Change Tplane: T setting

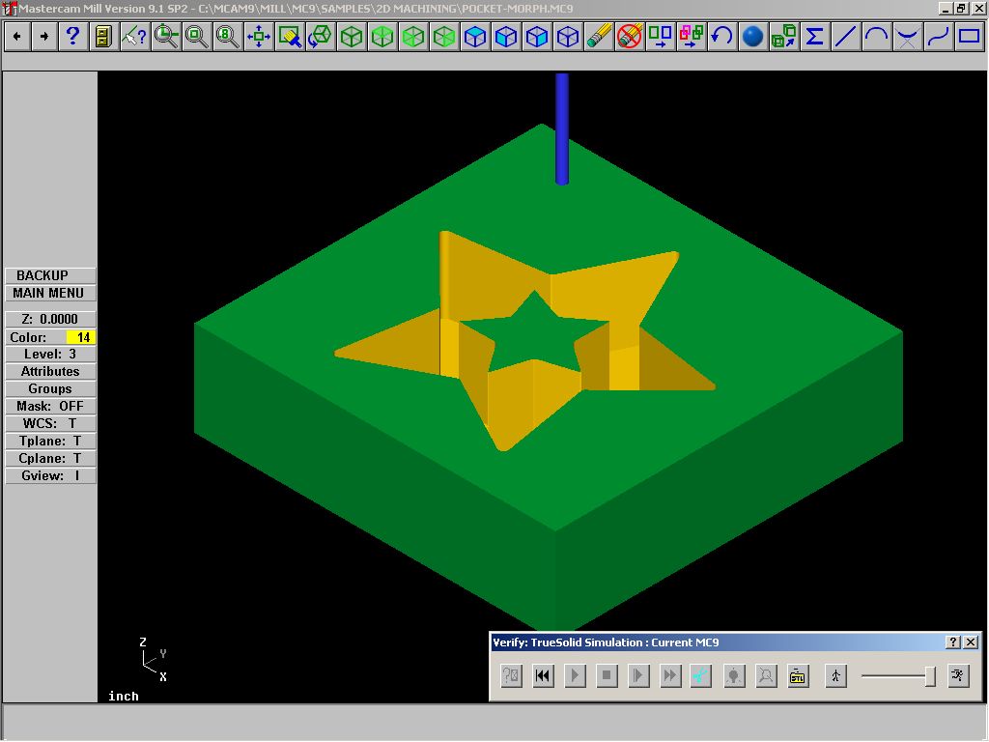coord(50,441)
